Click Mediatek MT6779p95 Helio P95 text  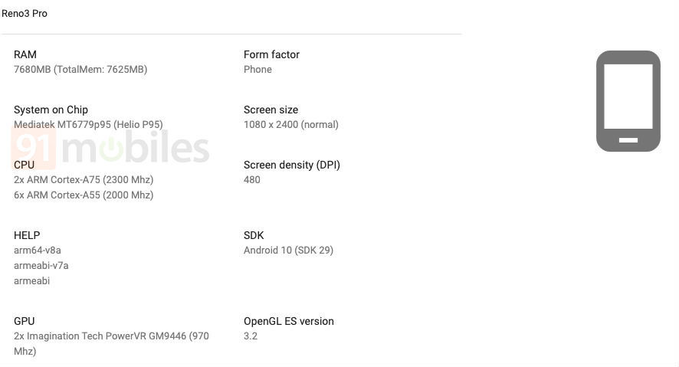point(88,125)
